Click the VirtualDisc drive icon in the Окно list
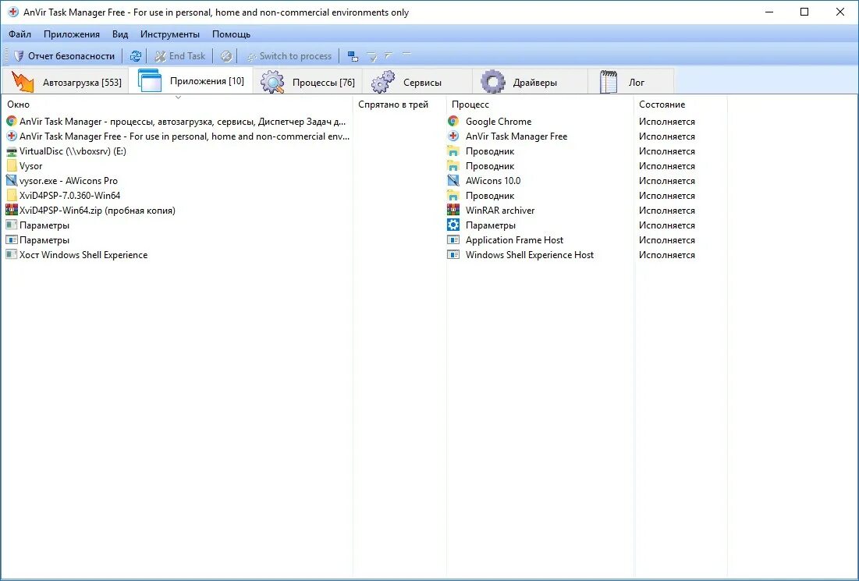The height and width of the screenshot is (581, 859). tap(12, 151)
